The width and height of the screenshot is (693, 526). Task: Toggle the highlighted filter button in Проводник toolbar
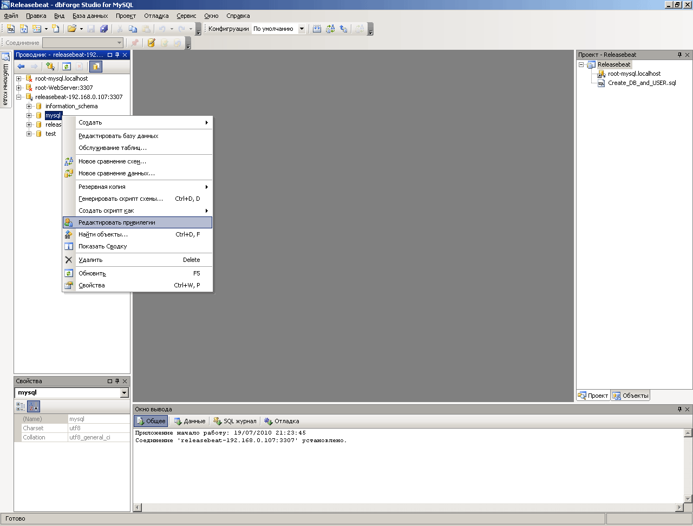(96, 67)
